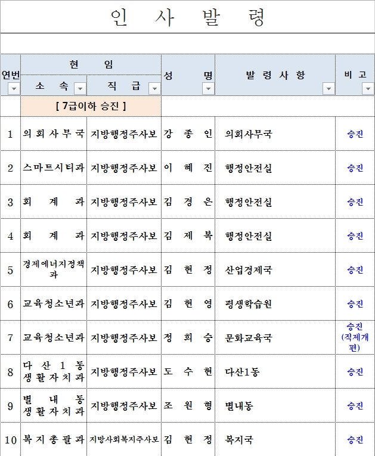
Task: Expand the 발령사항 filter dropdown arrow
Action: 328,89
